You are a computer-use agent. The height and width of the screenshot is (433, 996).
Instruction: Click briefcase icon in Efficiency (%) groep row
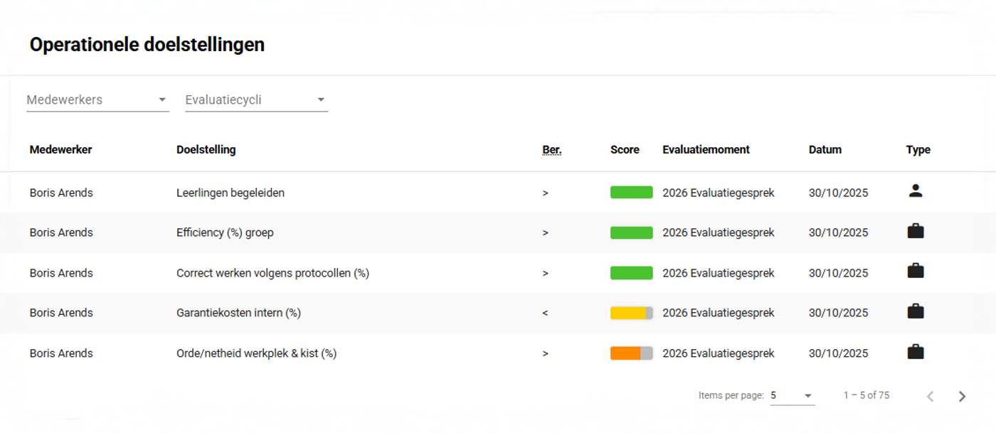[x=916, y=231]
